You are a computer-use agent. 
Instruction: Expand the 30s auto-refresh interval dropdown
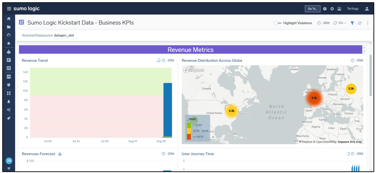tap(340, 23)
